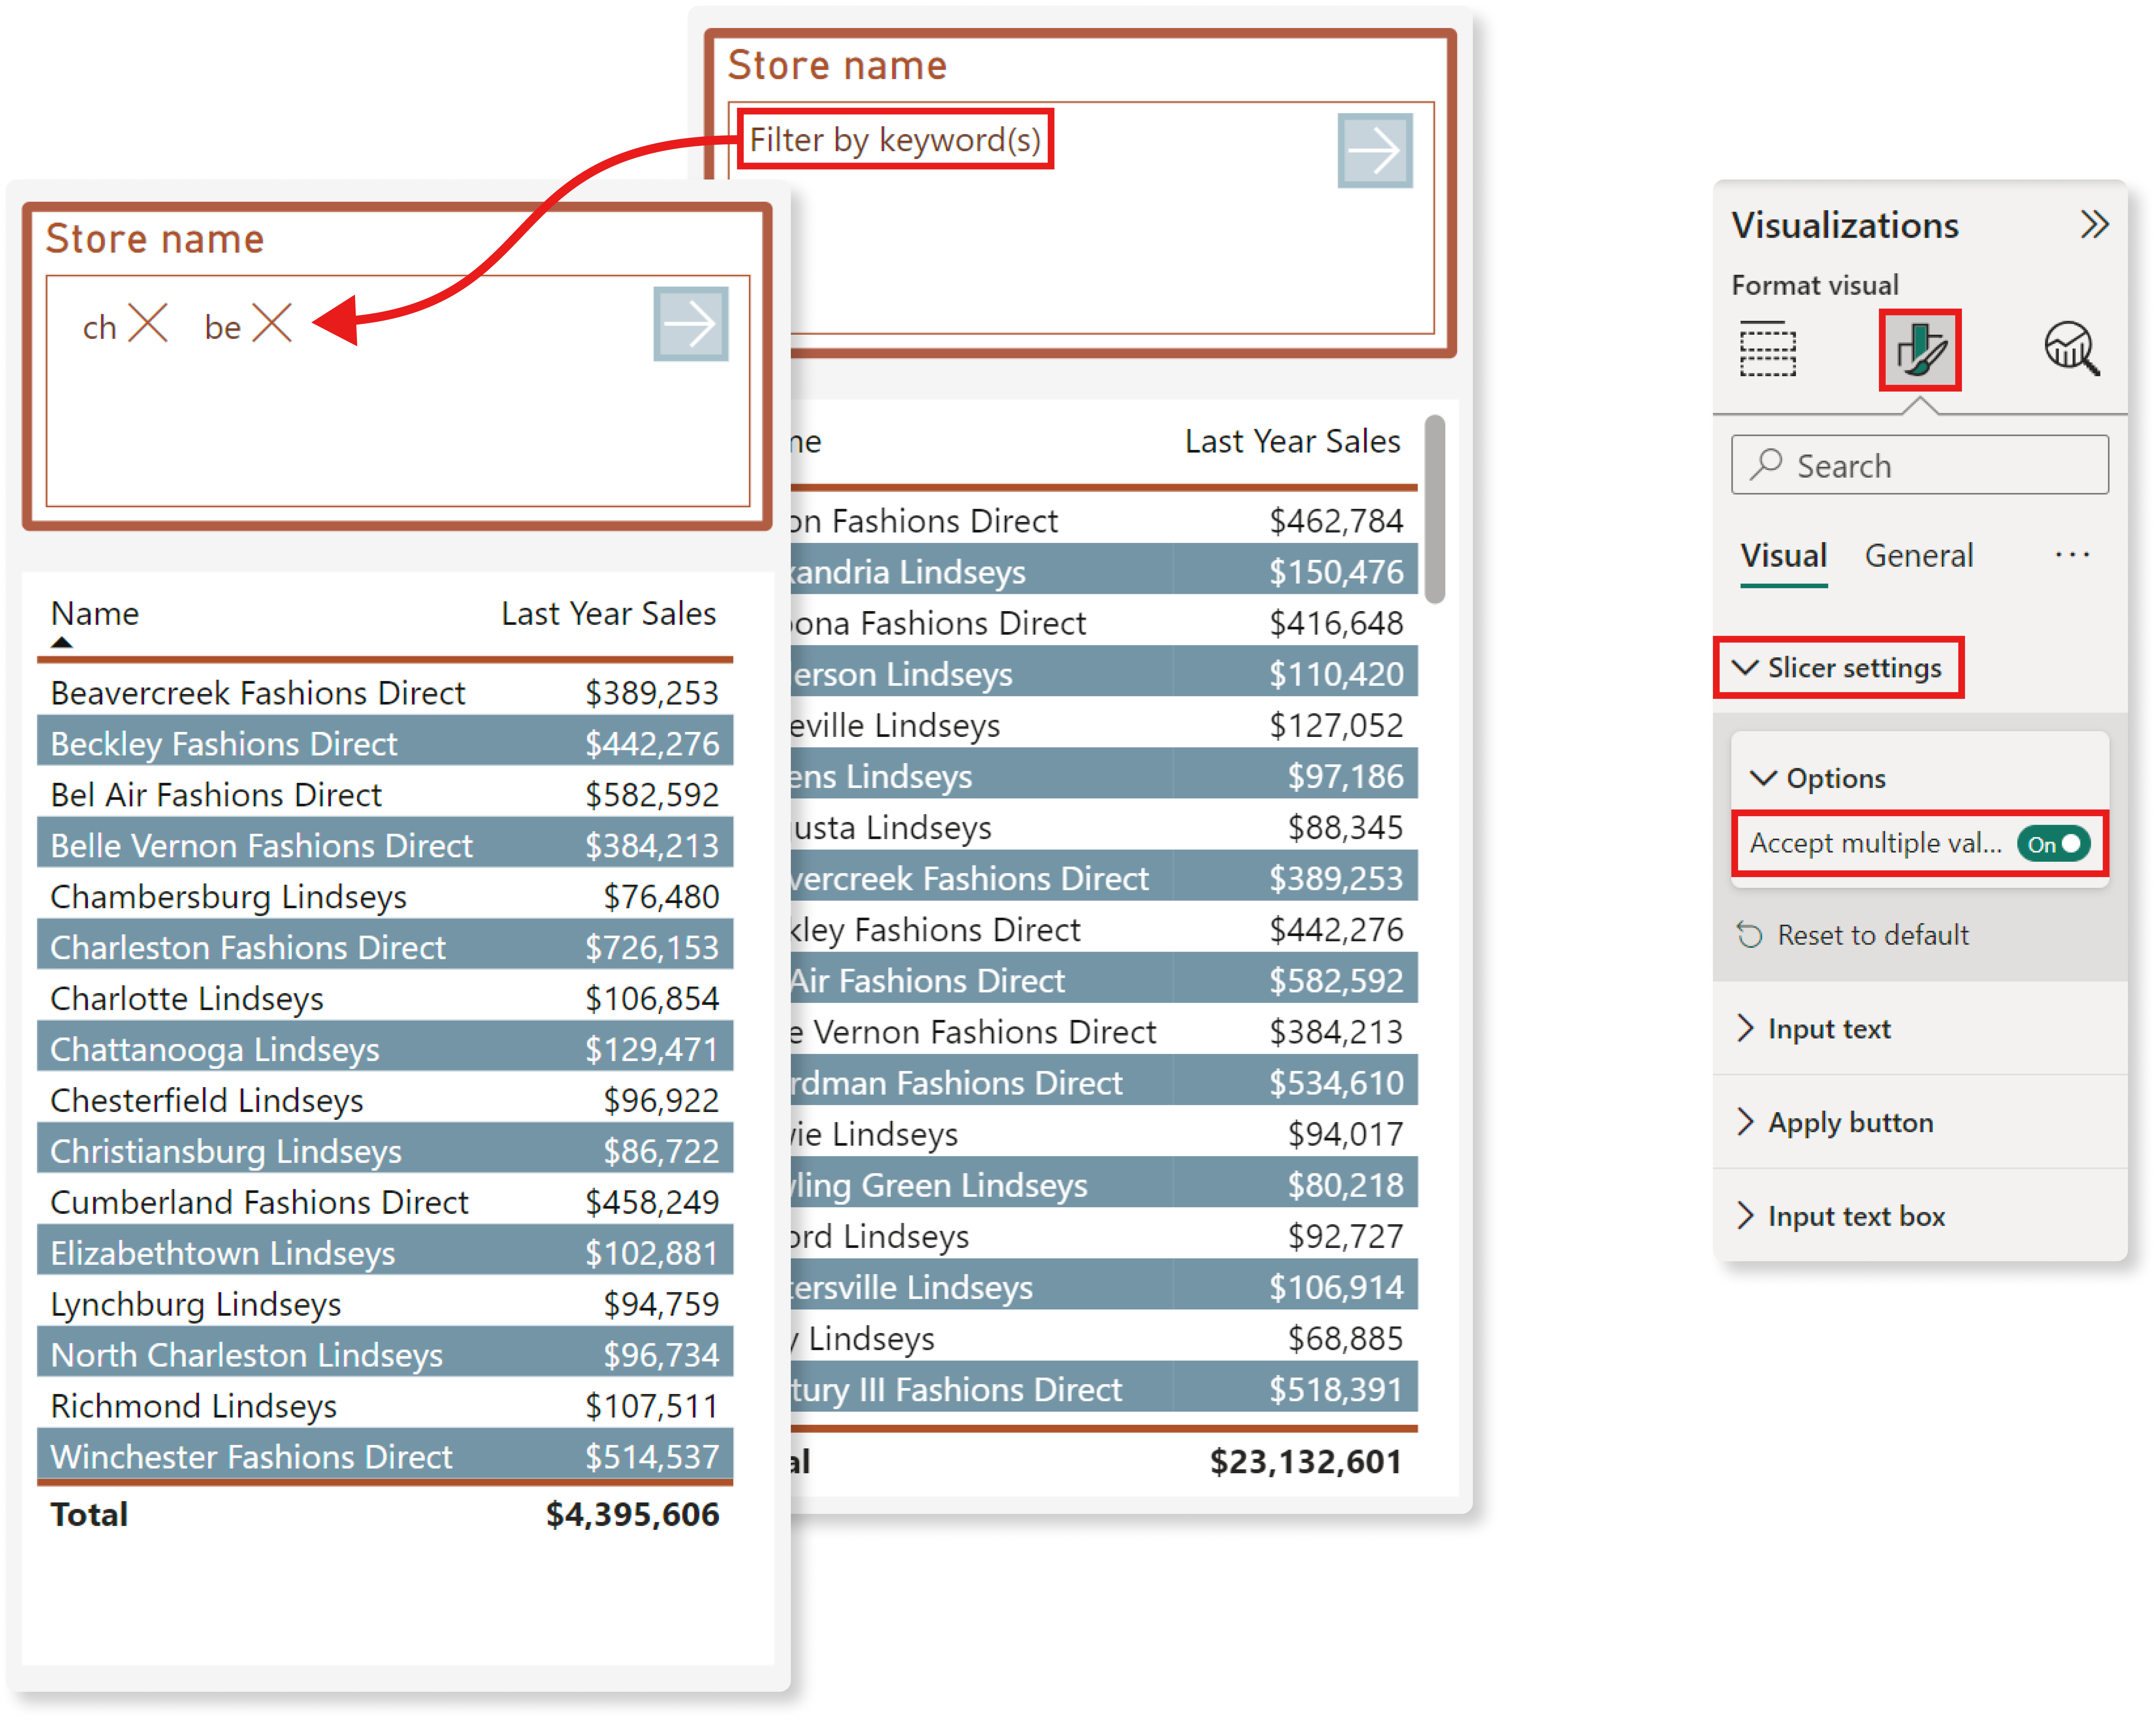The image size is (2156, 1720).
Task: Sort by the Name column header
Action: [x=95, y=614]
